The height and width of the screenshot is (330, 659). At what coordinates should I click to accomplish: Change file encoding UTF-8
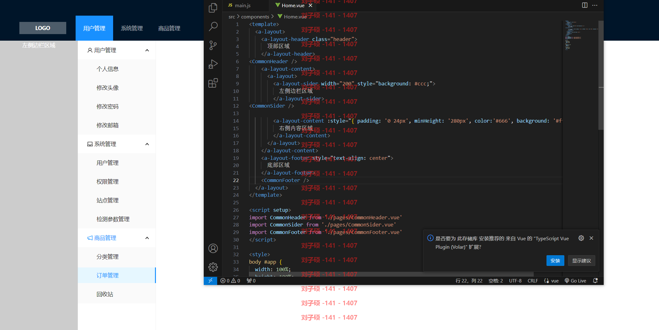(x=515, y=281)
